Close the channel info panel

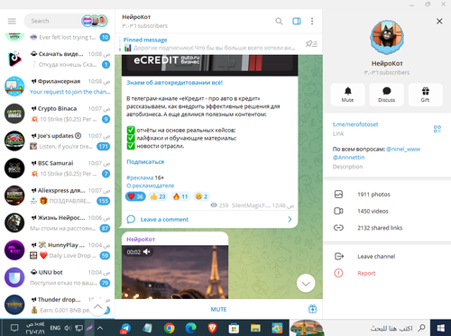[439, 21]
